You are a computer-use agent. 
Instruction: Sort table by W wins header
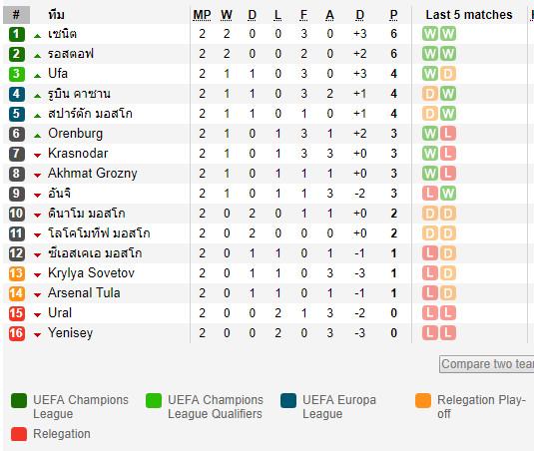pyautogui.click(x=227, y=15)
